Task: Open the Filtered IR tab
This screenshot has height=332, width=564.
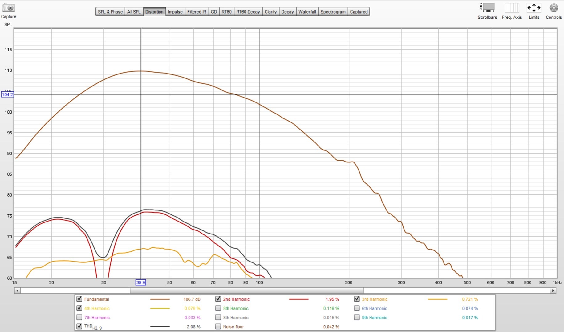Action: [197, 12]
